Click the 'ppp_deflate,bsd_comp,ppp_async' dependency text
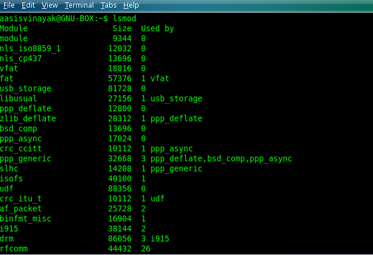Viewport: 373px width, 255px height. 221,158
